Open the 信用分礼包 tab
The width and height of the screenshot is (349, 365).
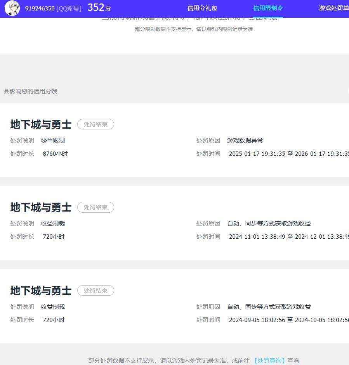202,8
